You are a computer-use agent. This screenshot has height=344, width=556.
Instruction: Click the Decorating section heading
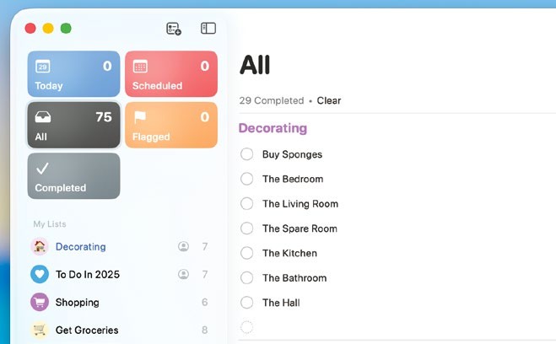click(273, 128)
